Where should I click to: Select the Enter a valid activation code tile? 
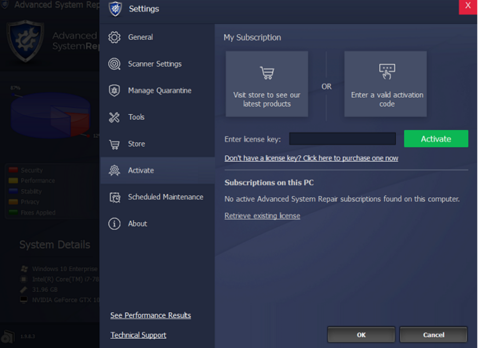tap(385, 84)
